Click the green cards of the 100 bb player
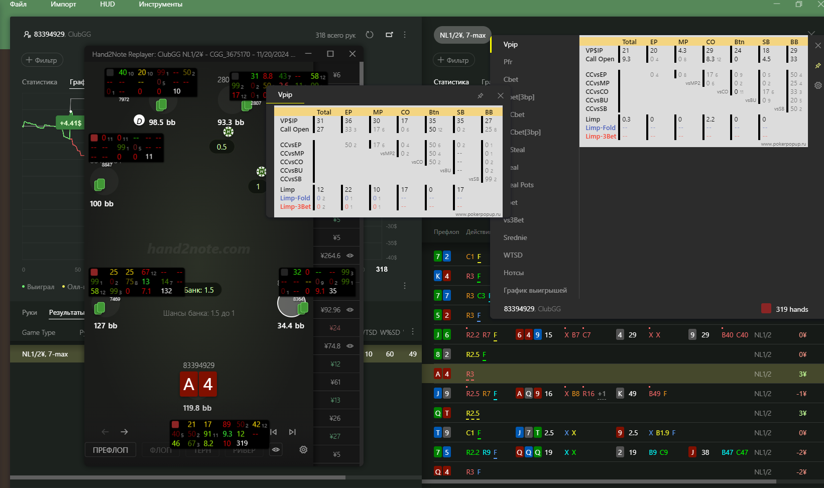The width and height of the screenshot is (824, 488). coord(100,185)
